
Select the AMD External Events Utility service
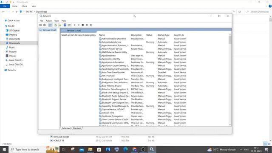point(143,52)
